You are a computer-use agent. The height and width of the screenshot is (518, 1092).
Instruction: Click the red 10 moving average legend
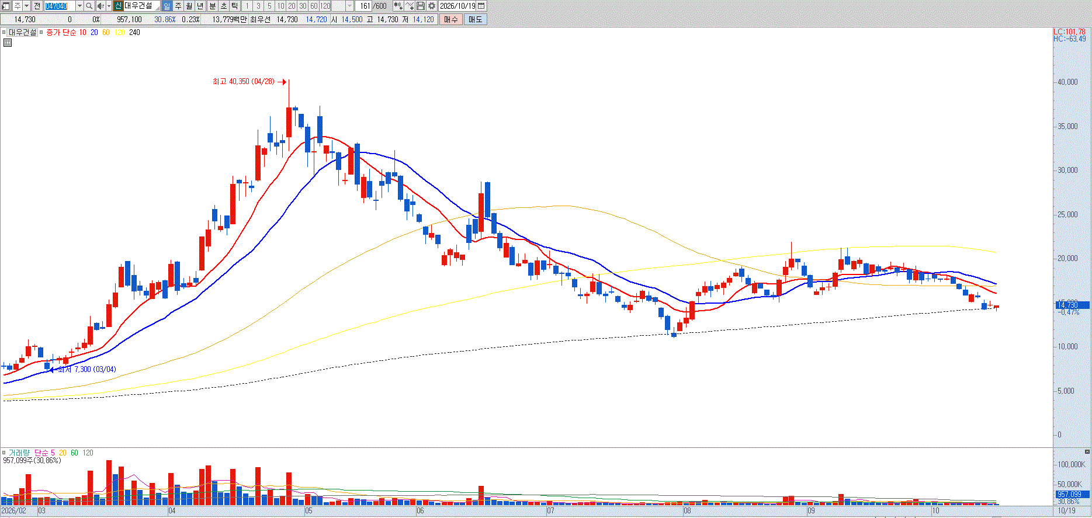[x=82, y=33]
